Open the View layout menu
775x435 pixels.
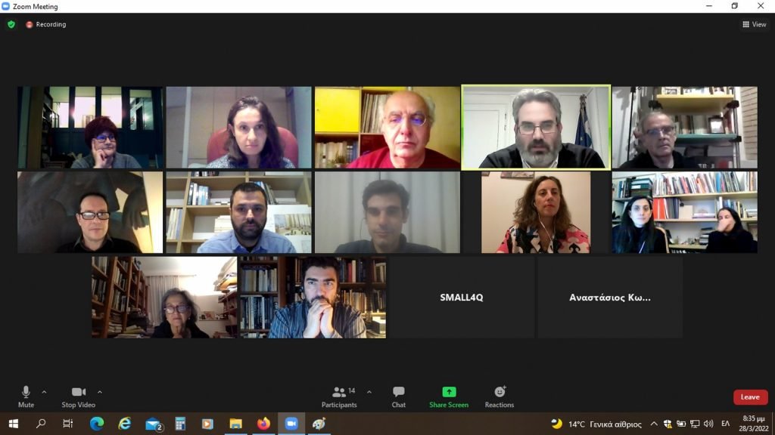tap(755, 24)
